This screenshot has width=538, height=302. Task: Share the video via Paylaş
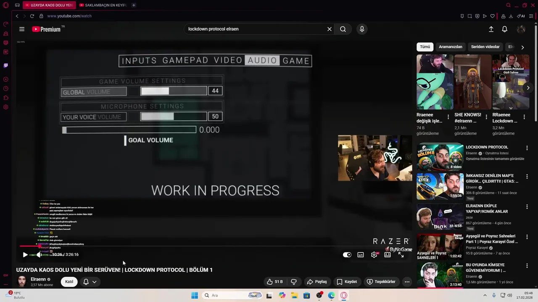coord(317,281)
